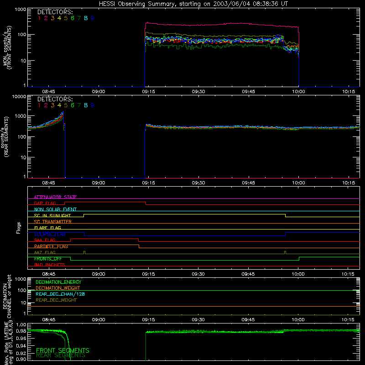The height and width of the screenshot is (365, 365).
Task: Click the 1.00 y-axis value on livetime plot
Action: (x=21, y=325)
